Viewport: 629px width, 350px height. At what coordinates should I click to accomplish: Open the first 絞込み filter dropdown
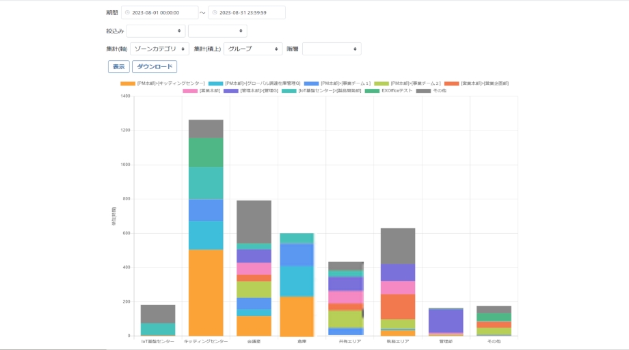pyautogui.click(x=156, y=31)
